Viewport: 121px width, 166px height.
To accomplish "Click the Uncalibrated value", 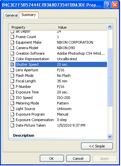I will (67, 59).
